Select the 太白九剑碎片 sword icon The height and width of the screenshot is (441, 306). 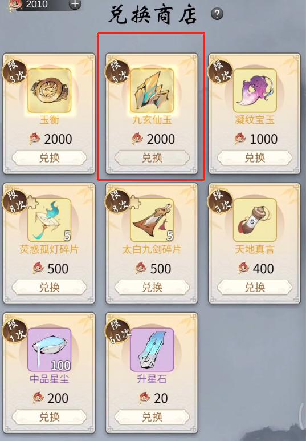(x=152, y=220)
